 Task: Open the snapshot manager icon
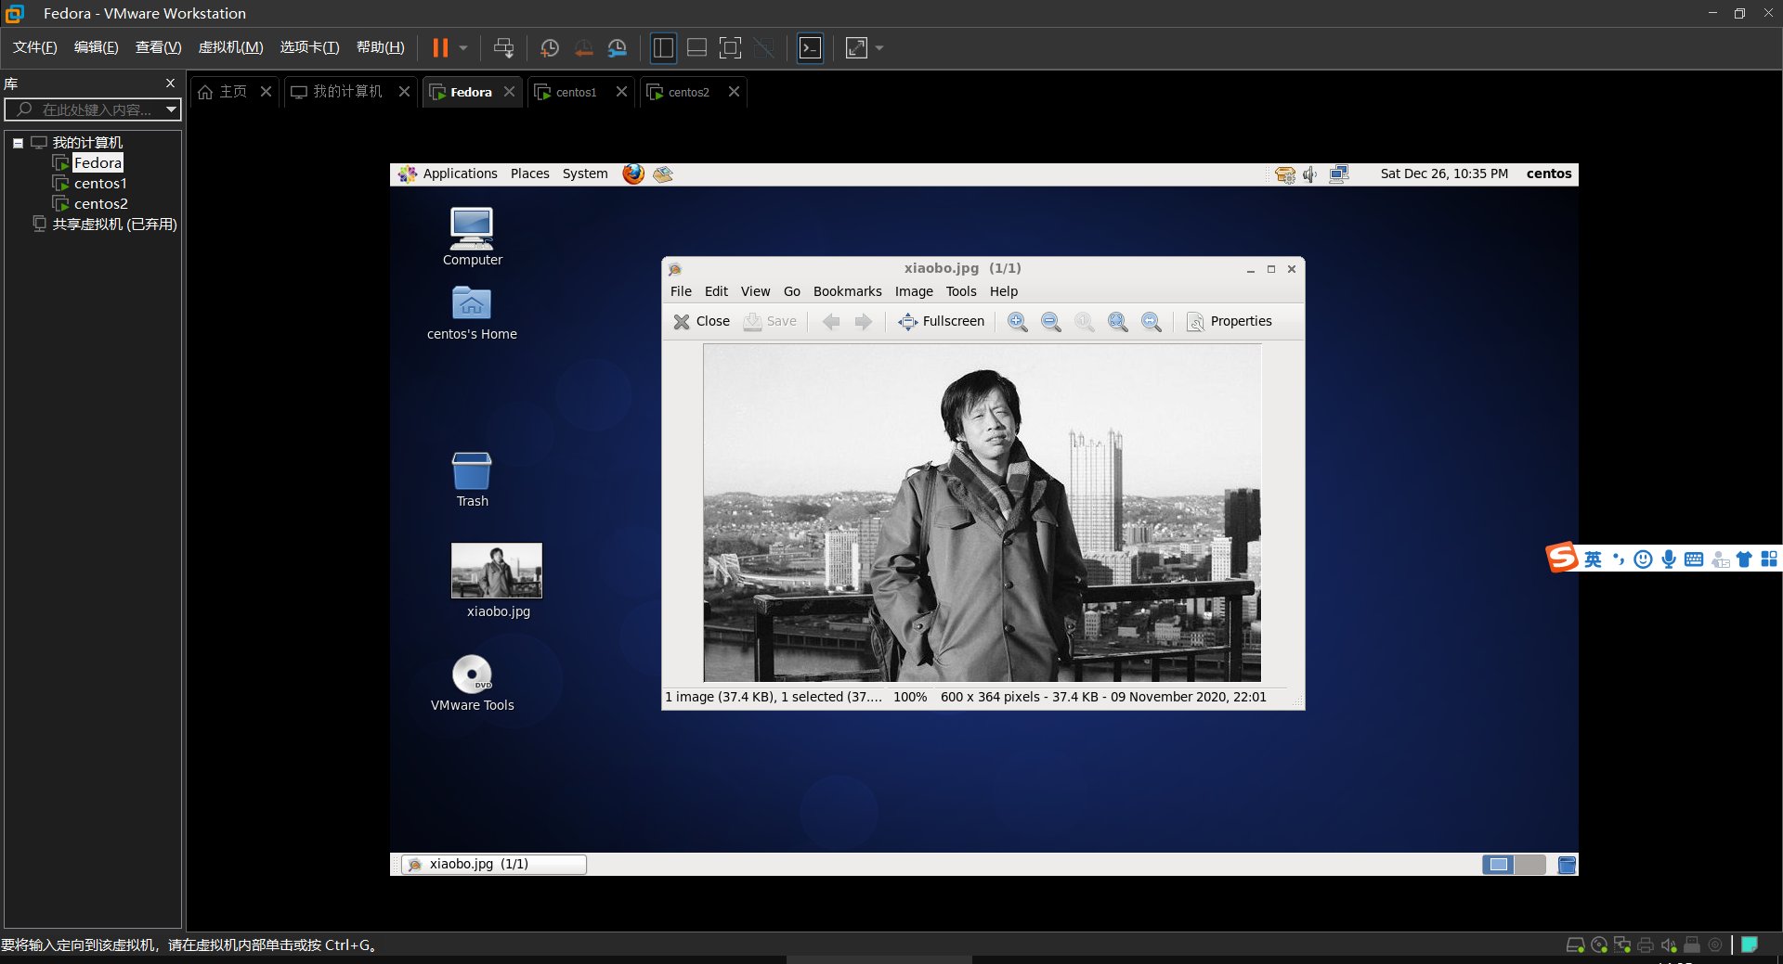coord(617,47)
